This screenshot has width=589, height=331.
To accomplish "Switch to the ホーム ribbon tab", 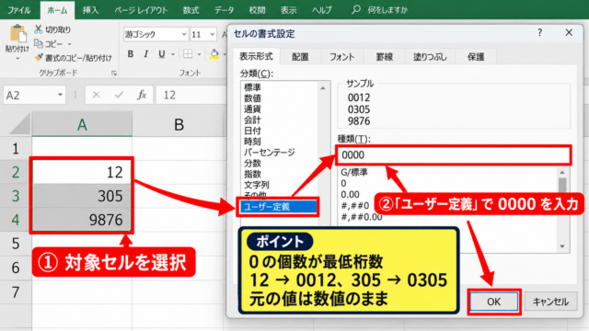I will 57,10.
